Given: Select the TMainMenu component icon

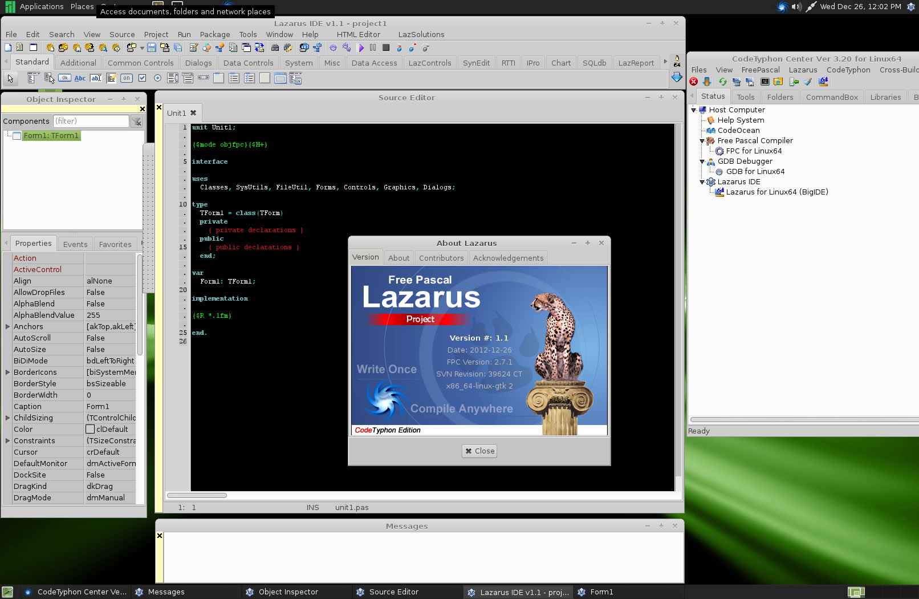Looking at the screenshot, I should 33,78.
